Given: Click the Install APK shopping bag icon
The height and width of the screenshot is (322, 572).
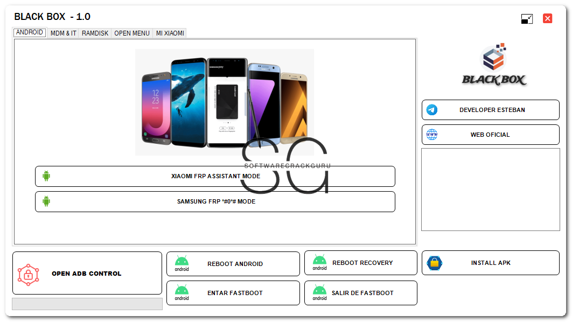Looking at the screenshot, I should tap(435, 263).
